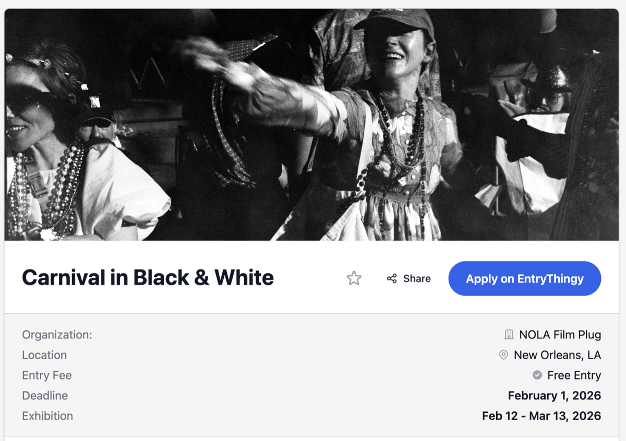Click the checkmark badge beside Free Entry
This screenshot has height=441, width=626.
(537, 375)
